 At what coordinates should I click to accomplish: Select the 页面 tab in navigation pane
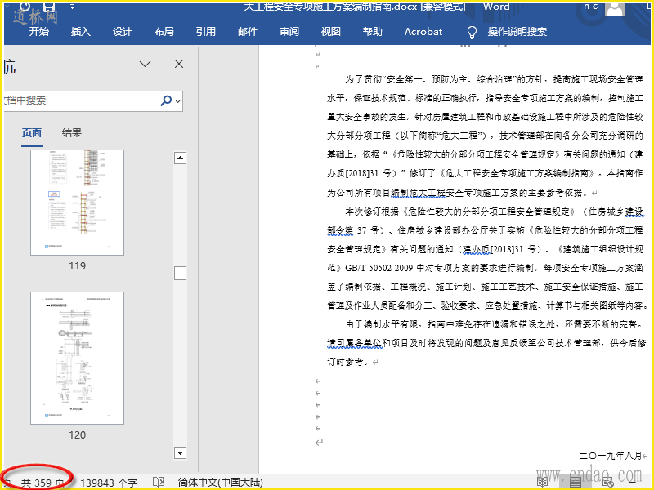pyautogui.click(x=32, y=133)
